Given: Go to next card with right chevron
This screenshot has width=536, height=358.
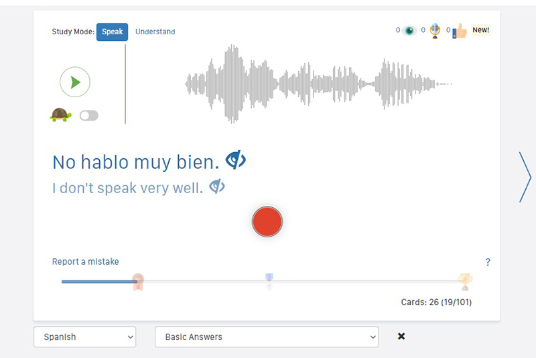Looking at the screenshot, I should tap(525, 177).
